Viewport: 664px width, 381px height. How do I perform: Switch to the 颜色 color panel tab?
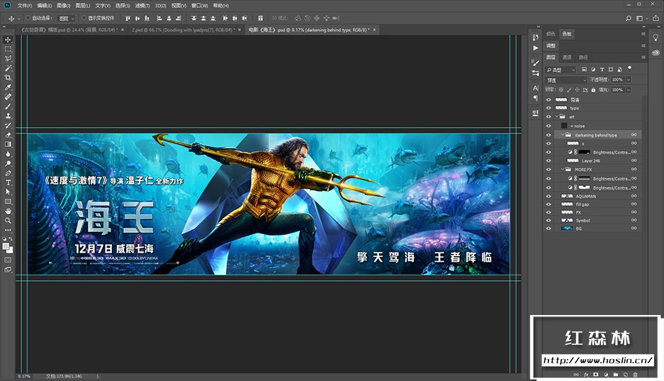pyautogui.click(x=551, y=34)
